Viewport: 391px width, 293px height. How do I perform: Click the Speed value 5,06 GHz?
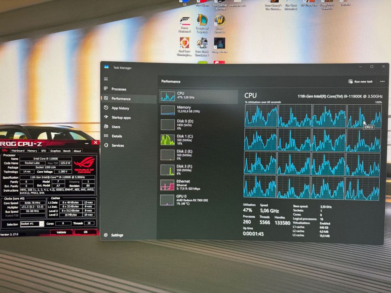pyautogui.click(x=269, y=211)
